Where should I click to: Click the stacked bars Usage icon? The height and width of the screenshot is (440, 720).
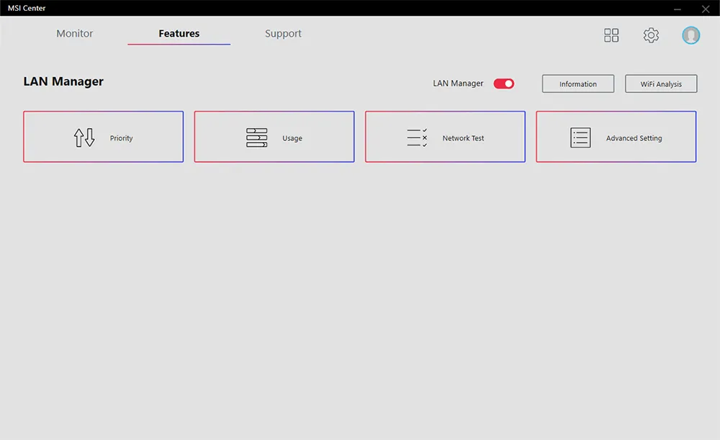(x=256, y=138)
